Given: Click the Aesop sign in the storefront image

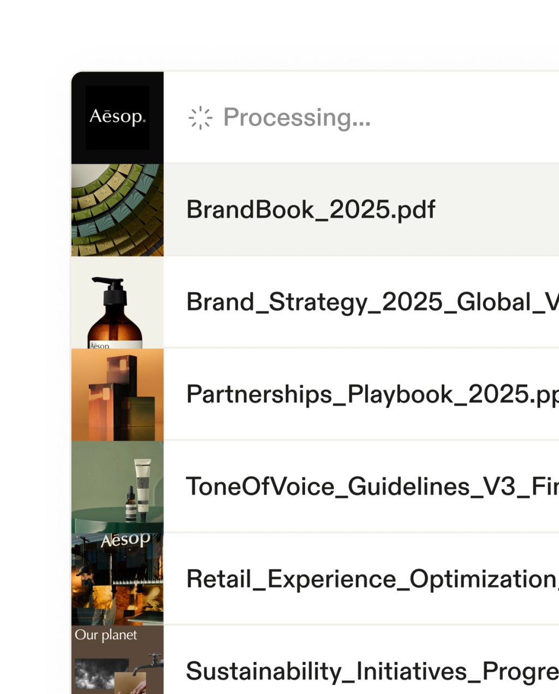Looking at the screenshot, I should click(126, 540).
